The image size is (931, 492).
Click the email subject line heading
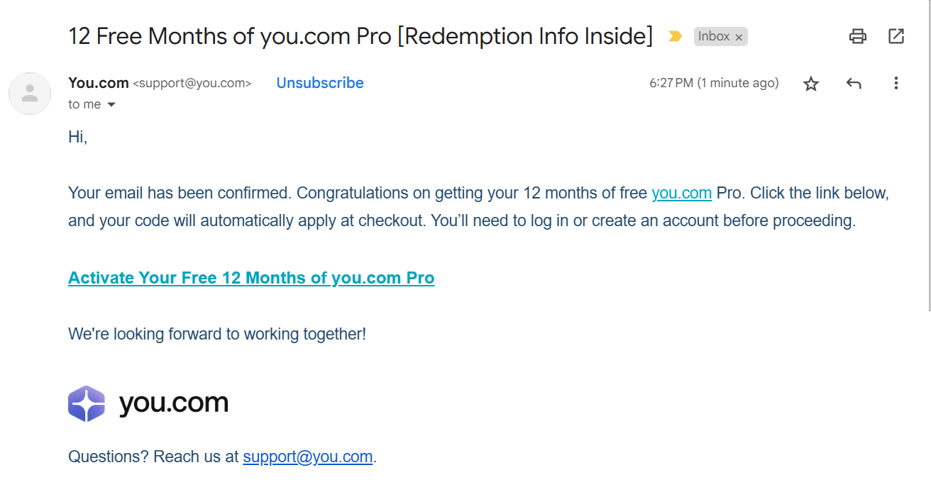click(360, 36)
